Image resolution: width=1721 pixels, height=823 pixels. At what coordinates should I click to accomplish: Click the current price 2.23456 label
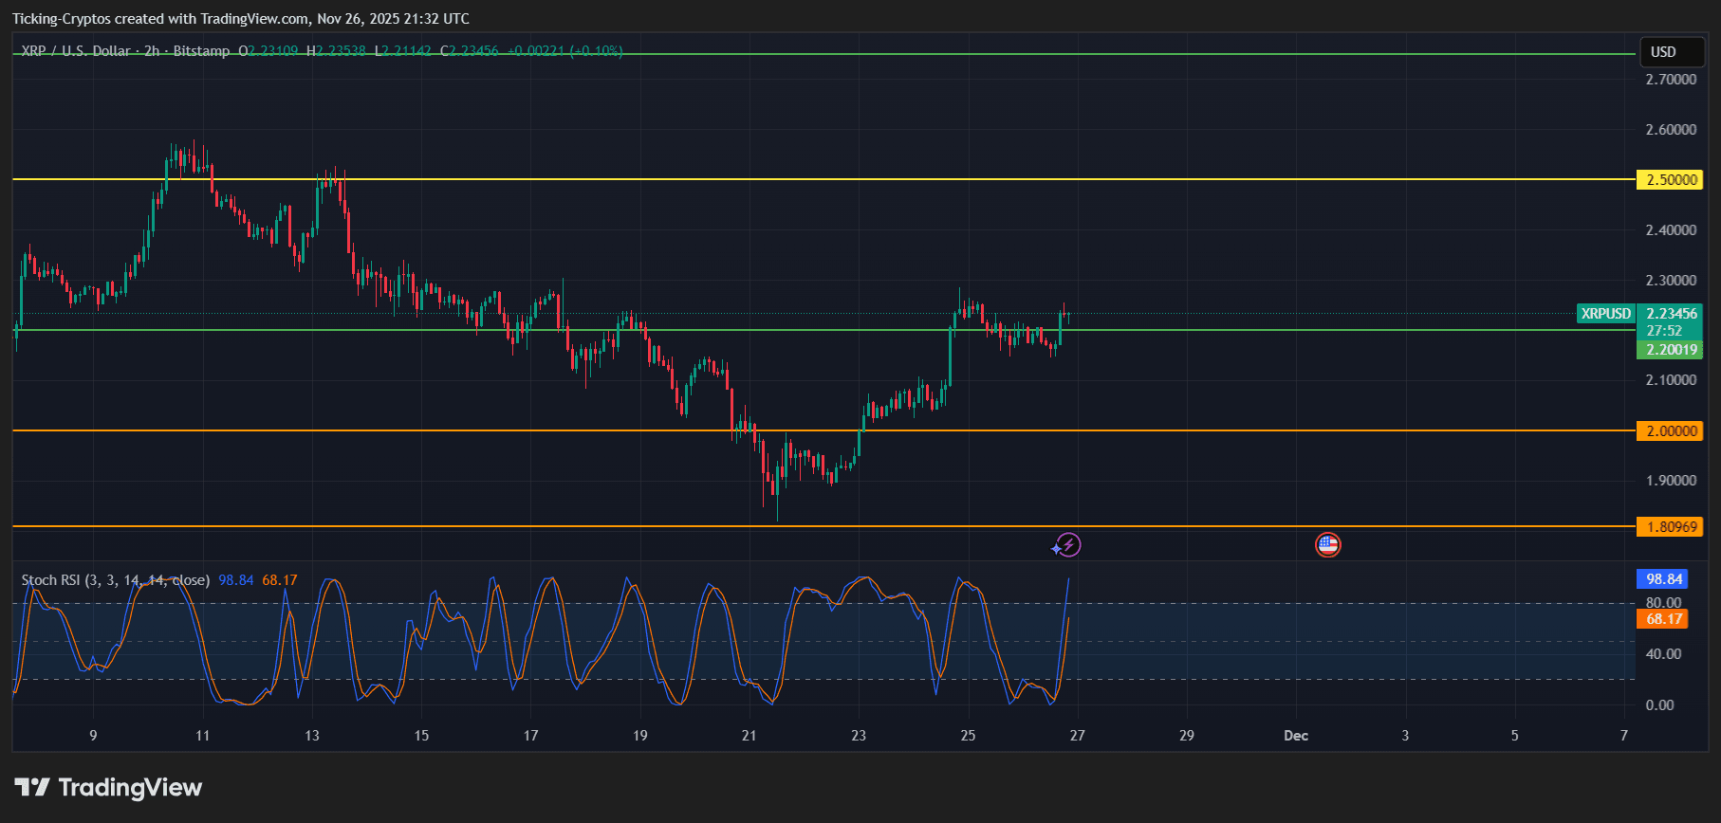click(x=1671, y=314)
